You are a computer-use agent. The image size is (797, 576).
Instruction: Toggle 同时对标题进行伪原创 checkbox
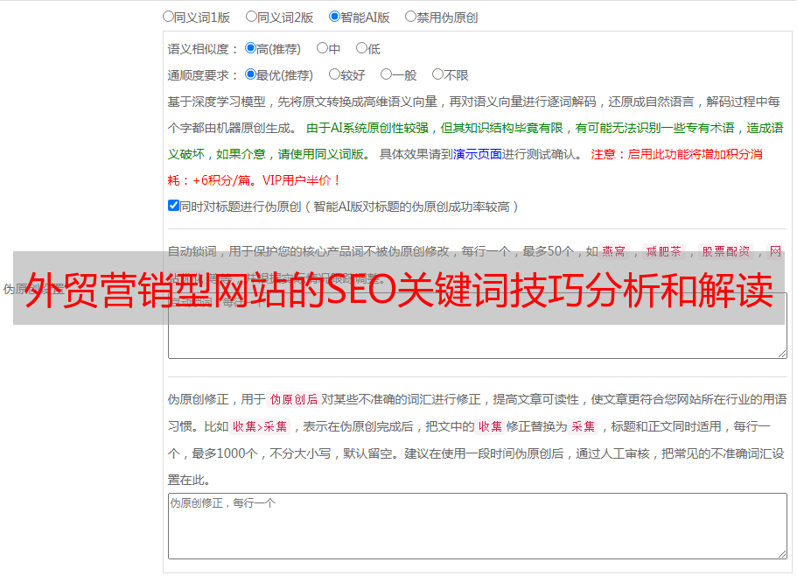[x=173, y=206]
